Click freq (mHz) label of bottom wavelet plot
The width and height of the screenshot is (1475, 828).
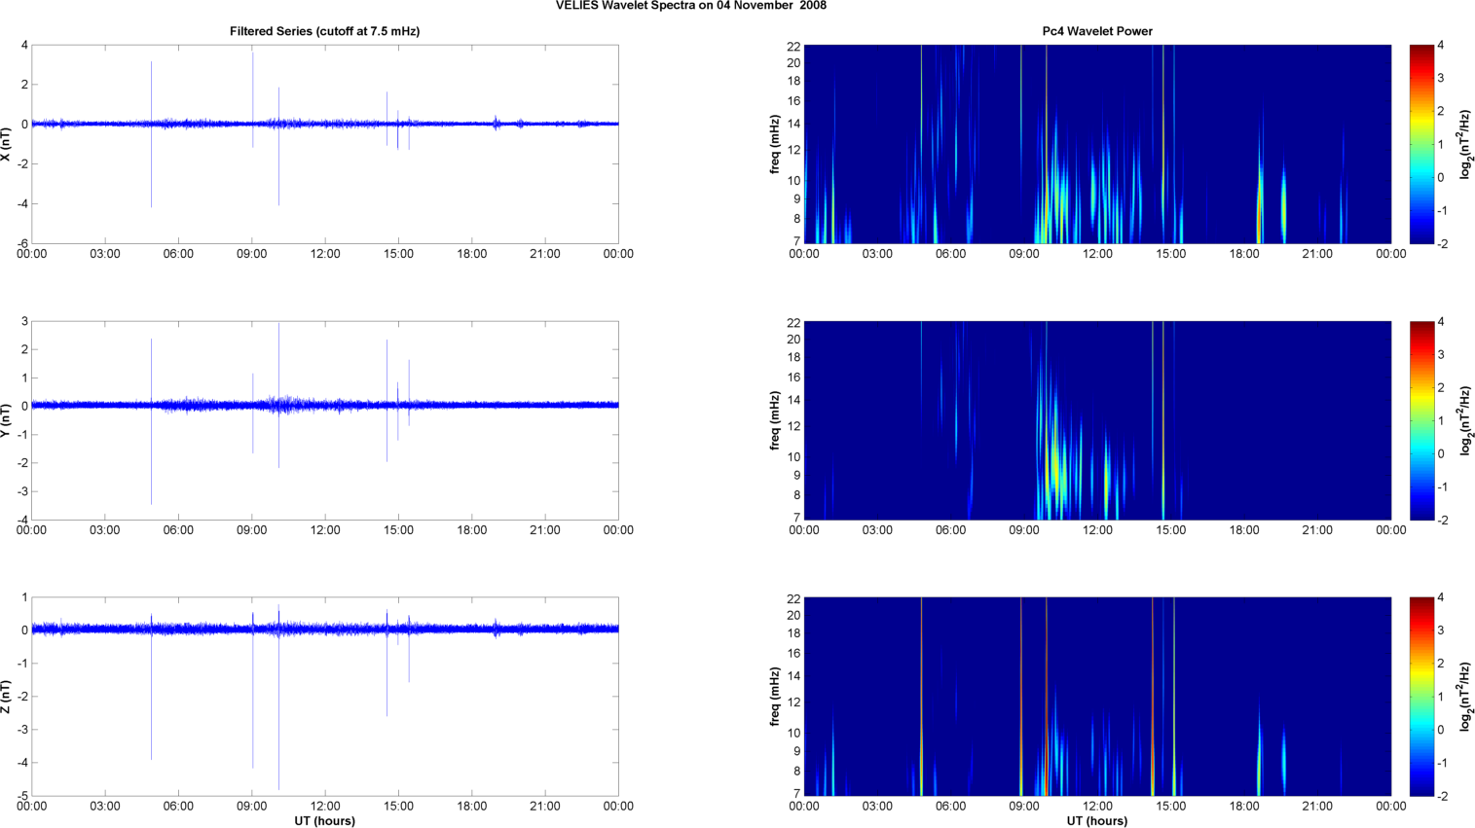coord(774,697)
